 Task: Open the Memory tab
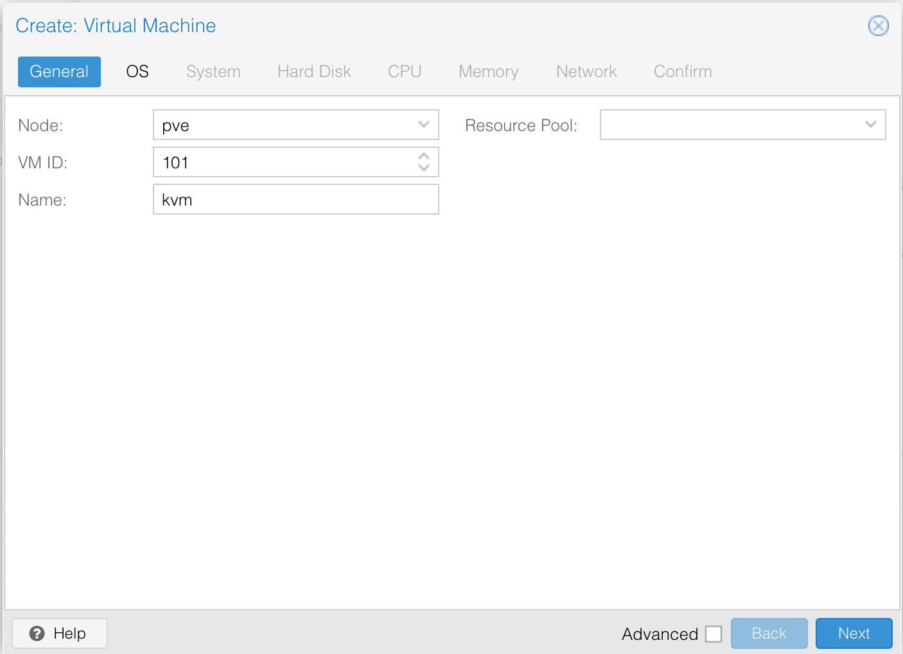(x=488, y=71)
